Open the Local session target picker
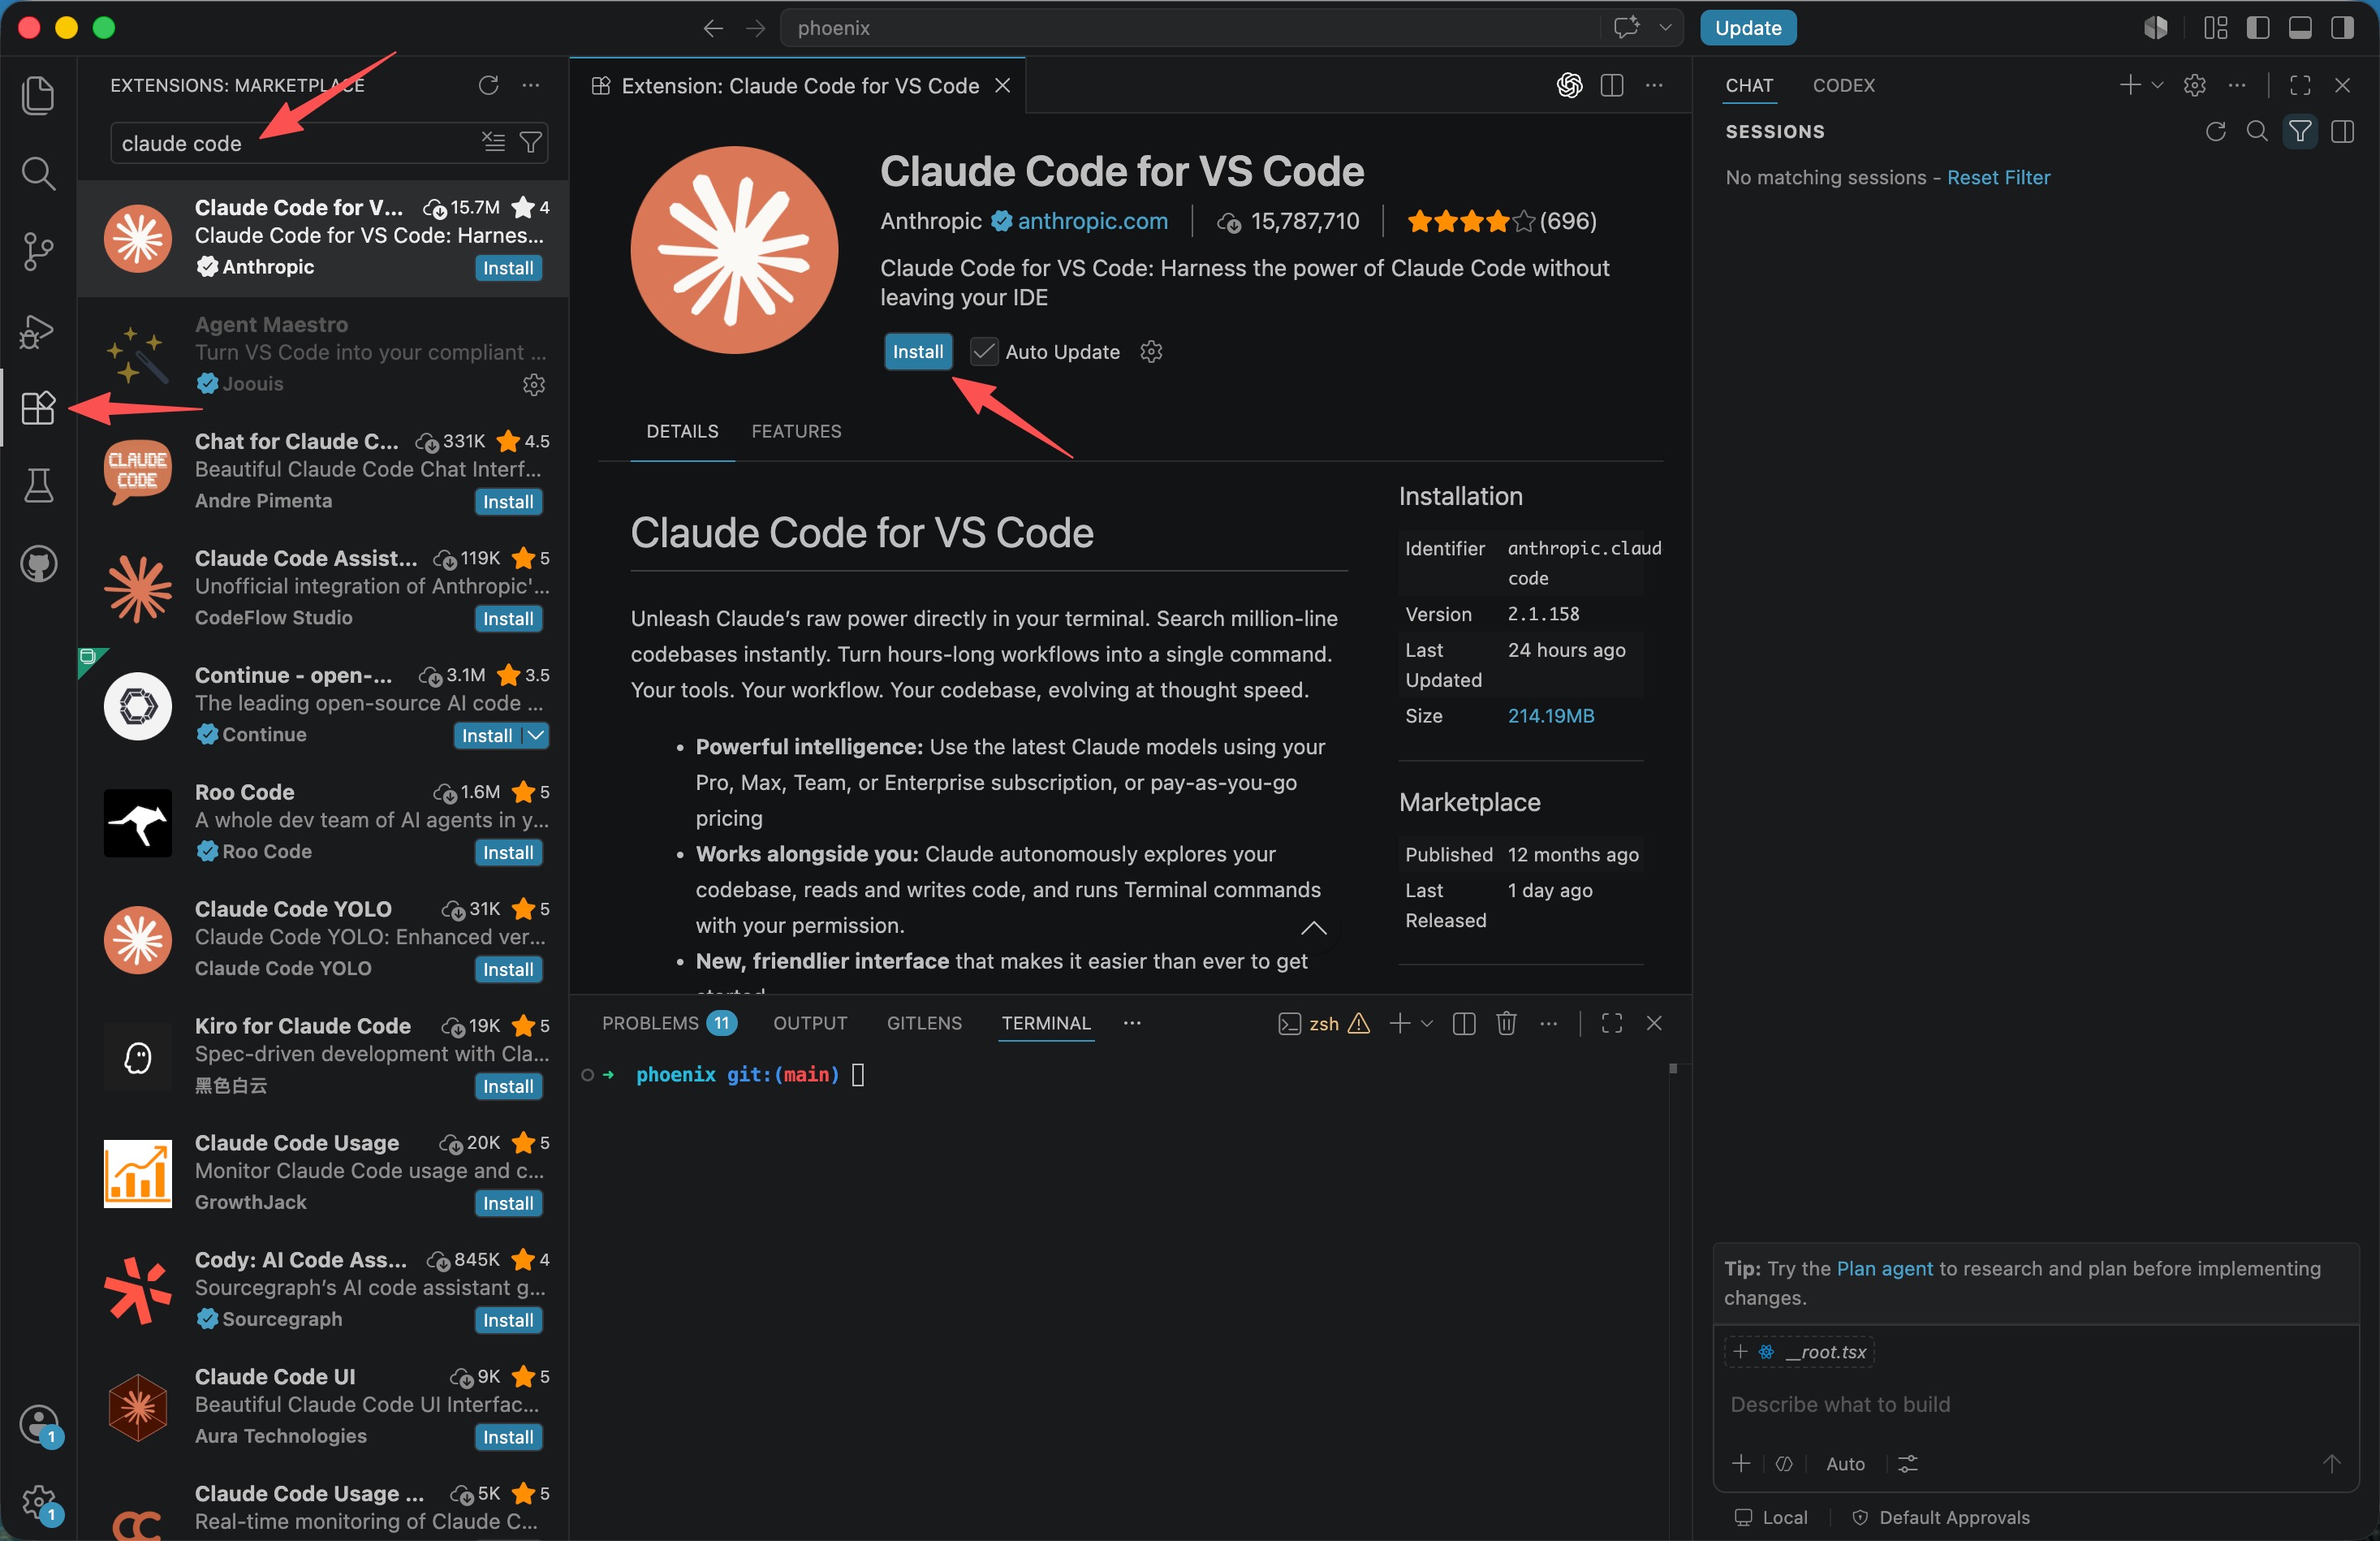 [x=1771, y=1517]
